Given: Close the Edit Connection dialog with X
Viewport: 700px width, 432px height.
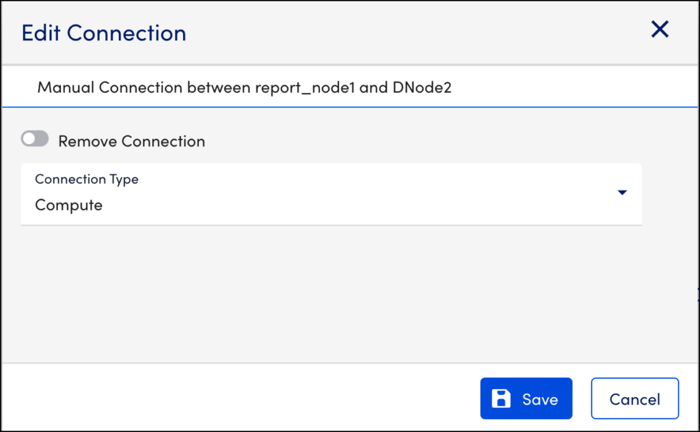Looking at the screenshot, I should [660, 29].
